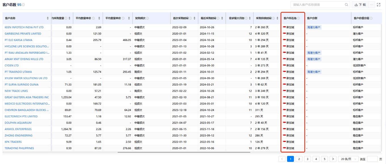Click 1,255.04 weight value cell
The image size is (386, 164).
66,97
